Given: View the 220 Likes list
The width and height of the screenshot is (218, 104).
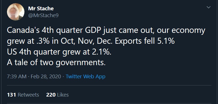Looking at the screenshot, I should coord(57,95).
